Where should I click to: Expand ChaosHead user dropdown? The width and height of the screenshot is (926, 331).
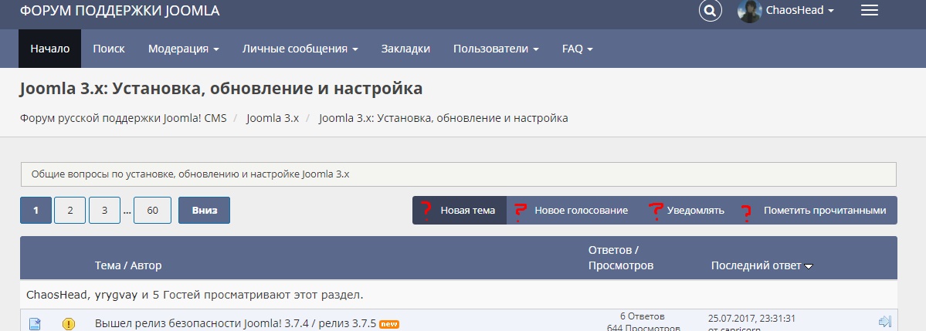(799, 11)
